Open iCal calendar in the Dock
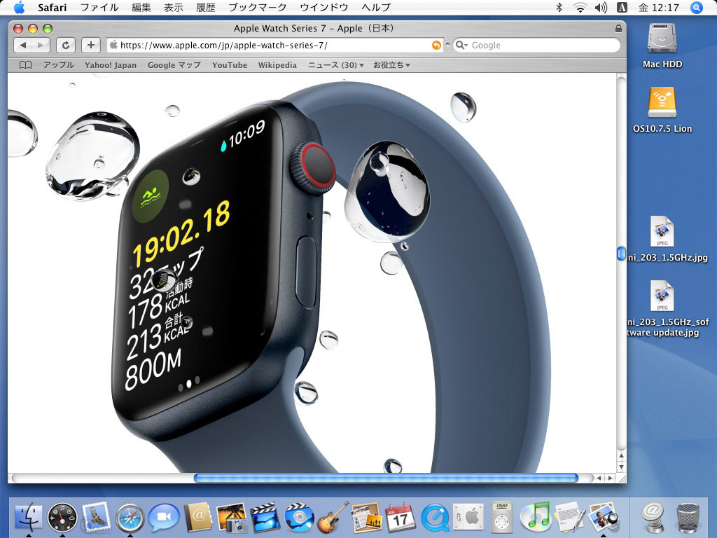717x538 pixels. [400, 518]
